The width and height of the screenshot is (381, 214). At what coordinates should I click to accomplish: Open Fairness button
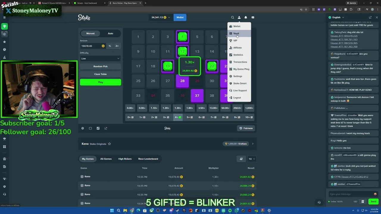click(x=246, y=128)
